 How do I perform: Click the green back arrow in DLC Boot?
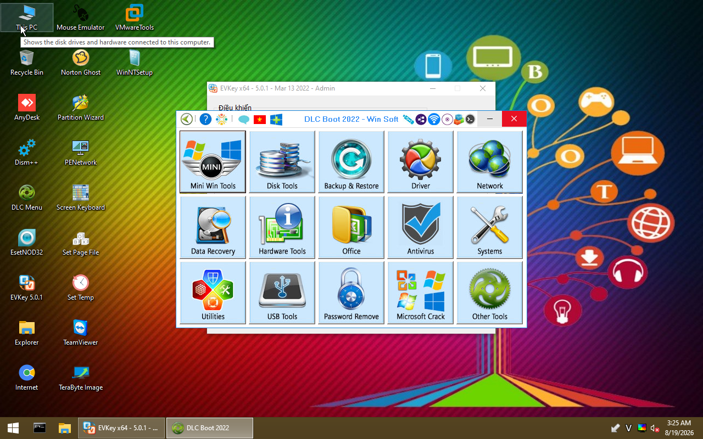pos(187,119)
